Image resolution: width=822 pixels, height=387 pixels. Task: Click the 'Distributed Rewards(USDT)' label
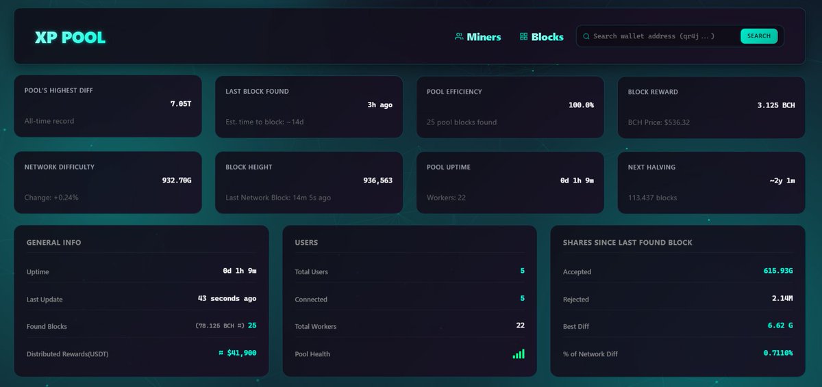pos(67,354)
